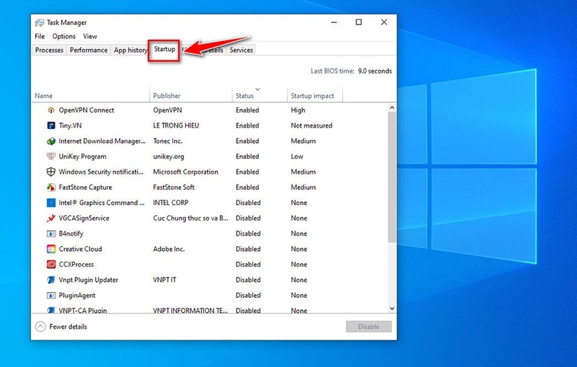Image resolution: width=577 pixels, height=367 pixels.
Task: Click the scrollbar up arrow
Action: [x=392, y=107]
